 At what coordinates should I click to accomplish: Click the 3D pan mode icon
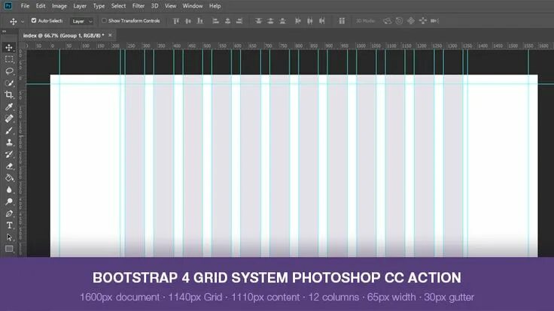(x=411, y=21)
